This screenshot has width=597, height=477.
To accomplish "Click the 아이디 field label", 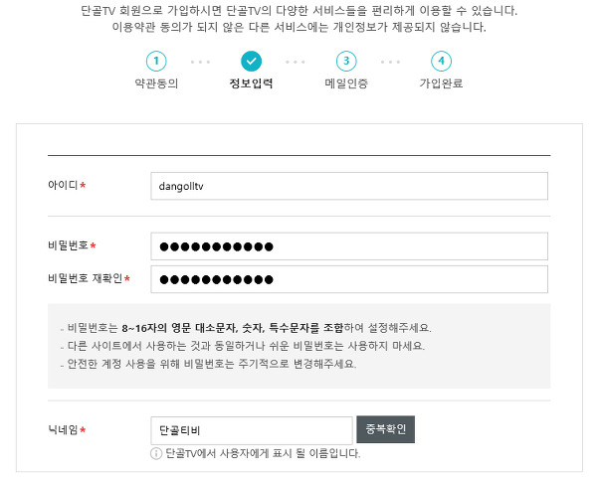I will 63,186.
